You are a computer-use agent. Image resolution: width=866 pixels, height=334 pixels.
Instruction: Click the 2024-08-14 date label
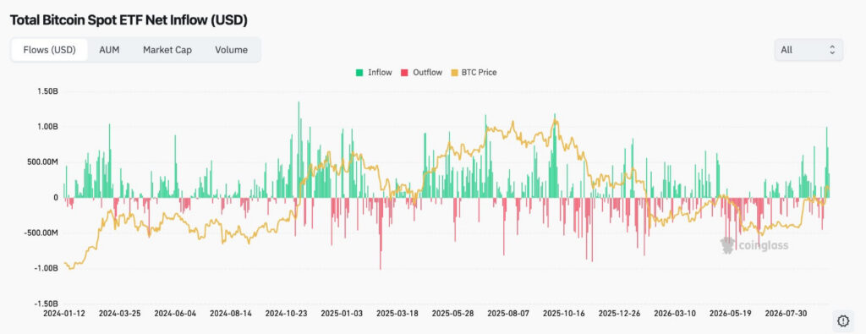tap(230, 314)
